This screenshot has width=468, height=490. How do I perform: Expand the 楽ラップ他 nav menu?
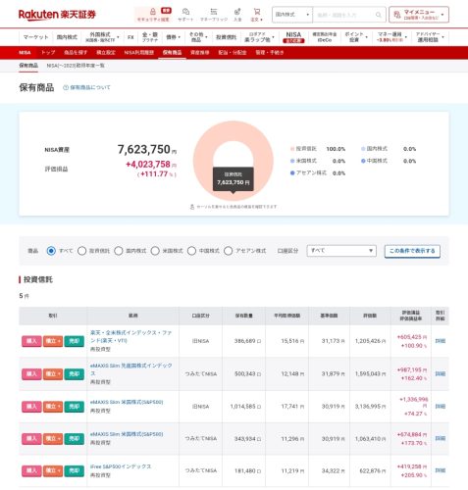259,37
